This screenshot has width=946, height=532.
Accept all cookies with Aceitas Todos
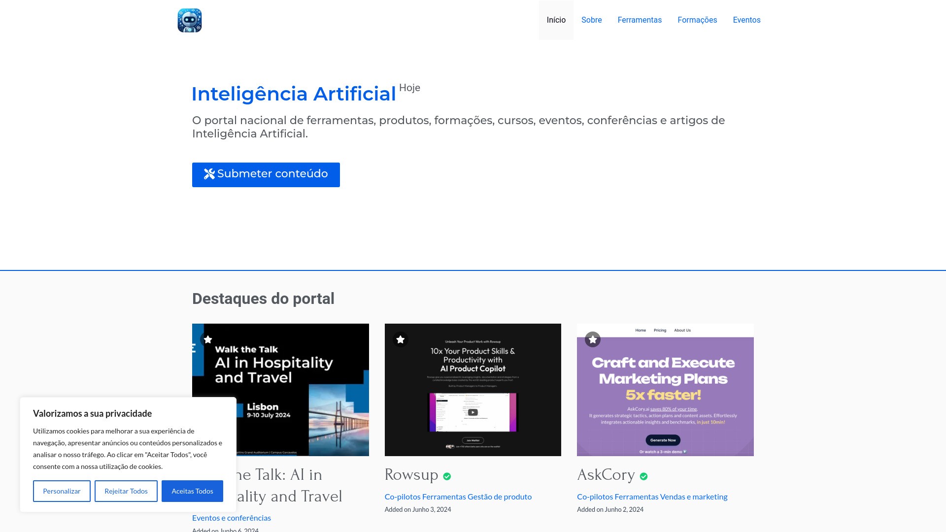click(192, 491)
